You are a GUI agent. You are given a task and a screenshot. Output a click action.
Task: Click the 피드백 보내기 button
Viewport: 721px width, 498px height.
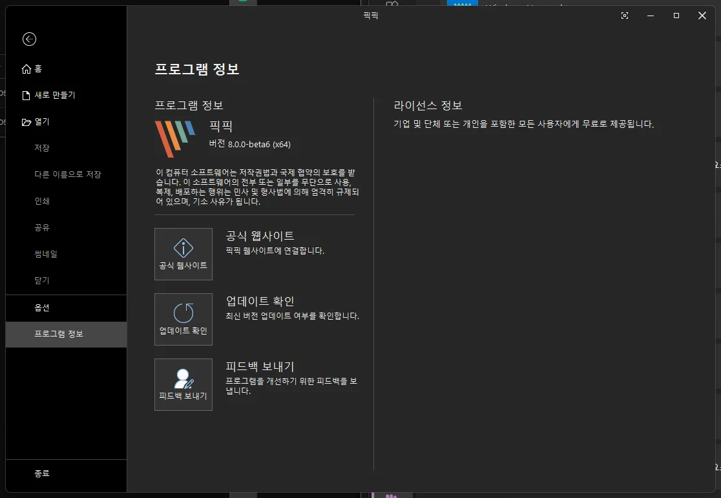point(183,384)
